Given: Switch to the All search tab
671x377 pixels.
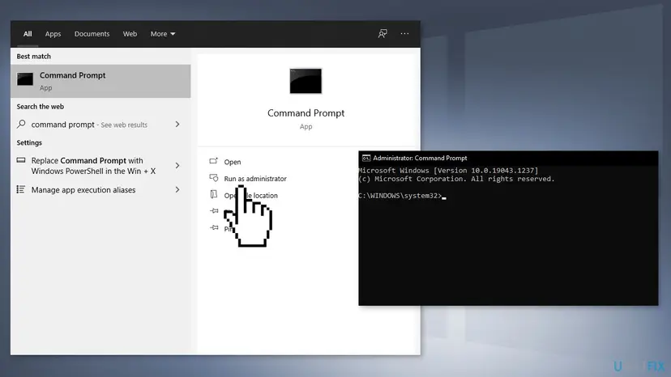Looking at the screenshot, I should pyautogui.click(x=28, y=34).
